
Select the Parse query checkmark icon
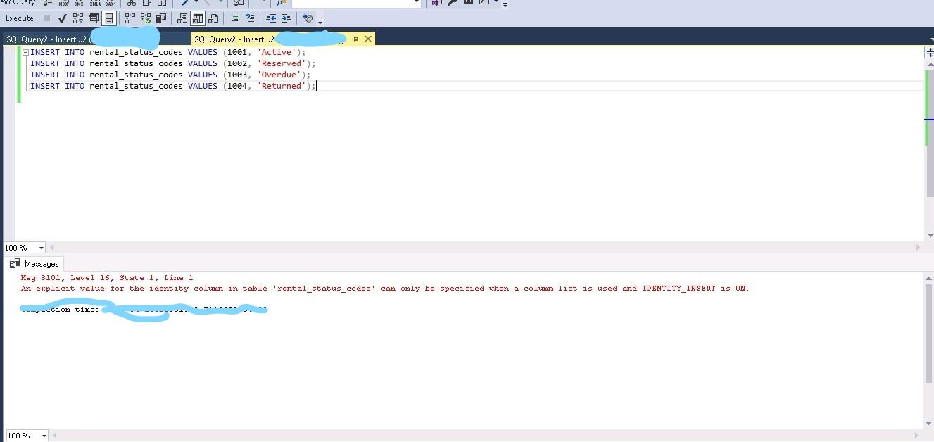coord(62,18)
